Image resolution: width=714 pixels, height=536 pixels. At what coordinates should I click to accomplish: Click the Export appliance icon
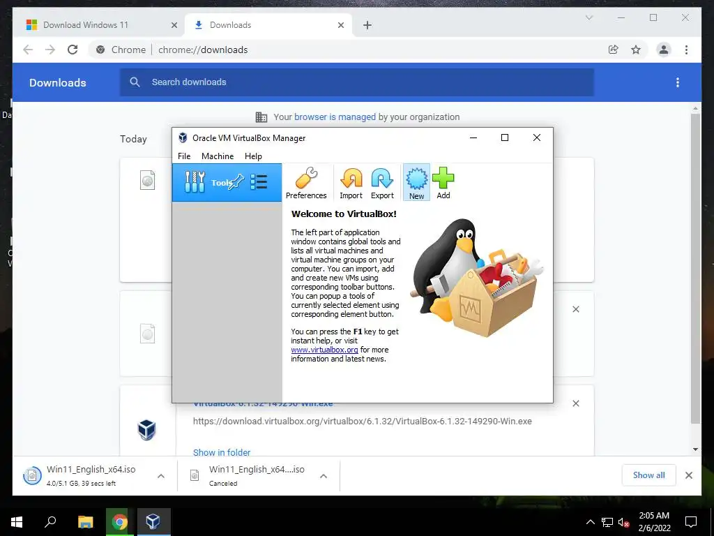click(382, 183)
